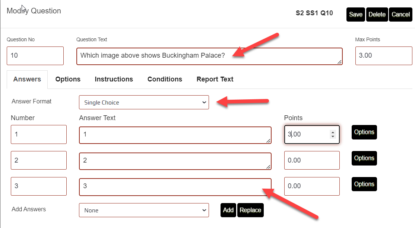Open Options for answer 1
The image size is (415, 228).
click(x=364, y=132)
